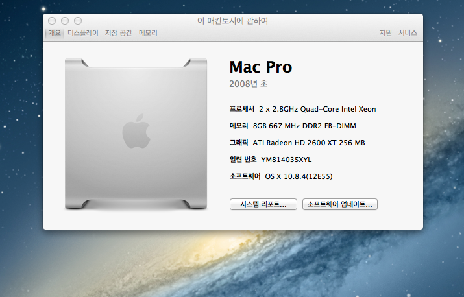Click the 시스템 리포트... button

[263, 204]
